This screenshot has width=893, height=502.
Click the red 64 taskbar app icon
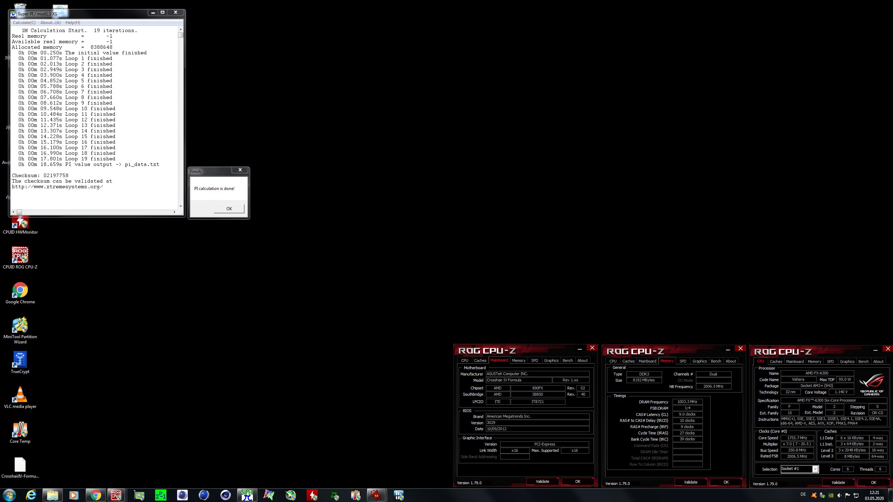tap(376, 495)
